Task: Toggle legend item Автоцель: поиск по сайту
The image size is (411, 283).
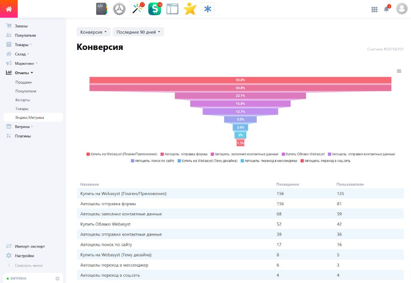Action: click(153, 161)
